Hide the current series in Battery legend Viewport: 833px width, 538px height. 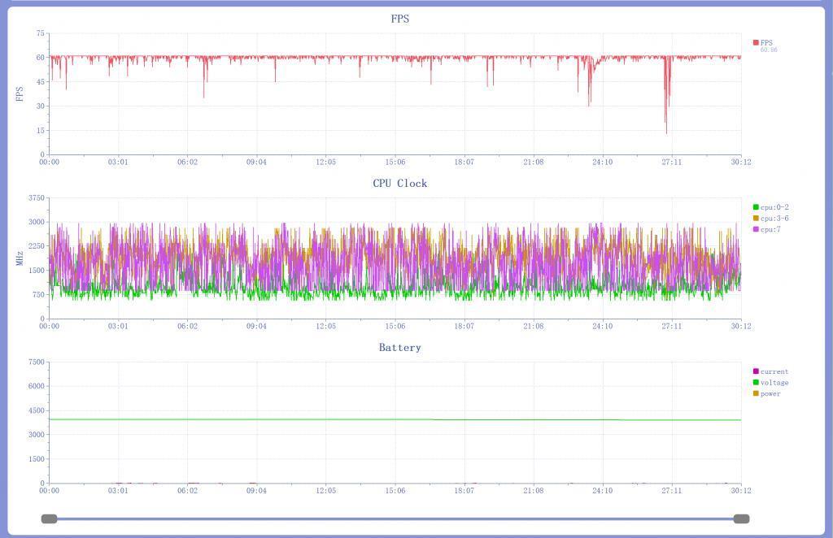point(756,371)
